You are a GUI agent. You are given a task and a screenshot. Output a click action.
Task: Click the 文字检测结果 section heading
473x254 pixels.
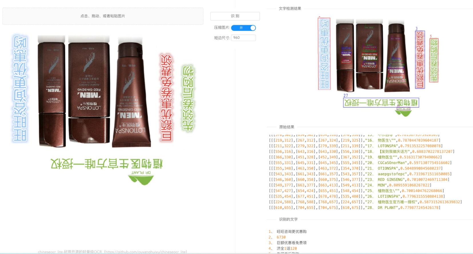point(290,9)
